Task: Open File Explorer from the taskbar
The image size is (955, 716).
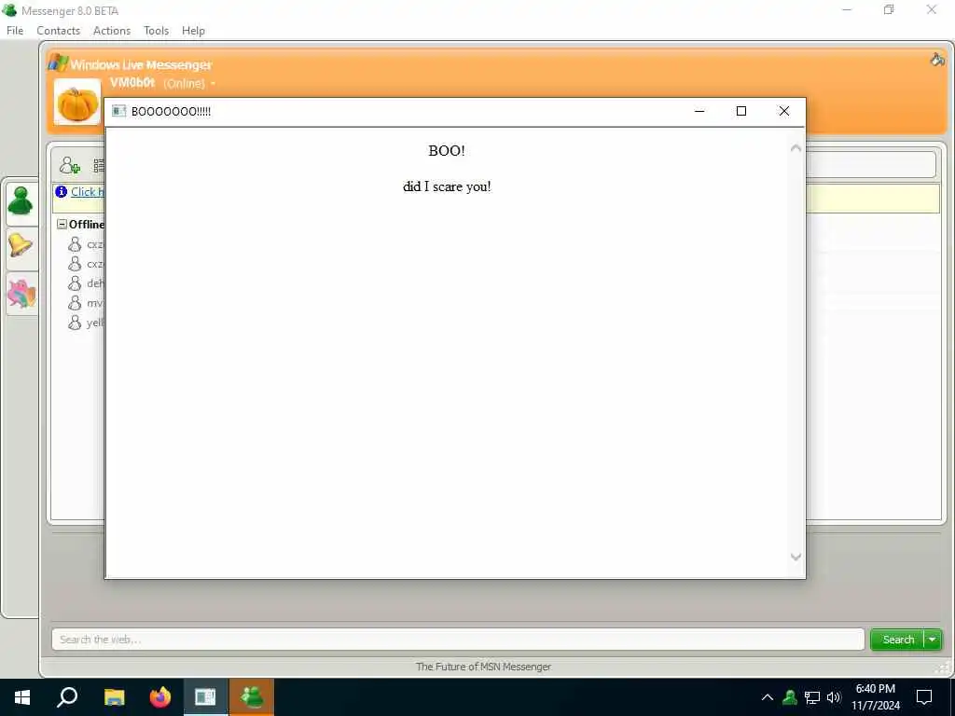Action: (x=114, y=697)
